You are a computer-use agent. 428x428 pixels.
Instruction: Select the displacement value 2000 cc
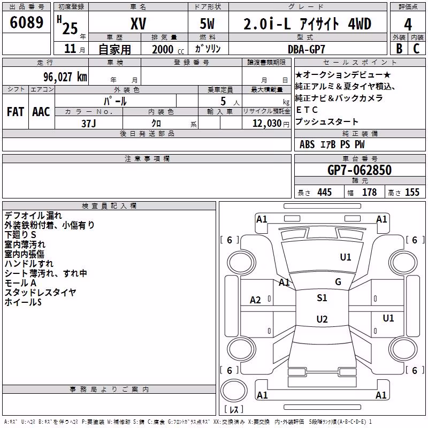(x=168, y=49)
